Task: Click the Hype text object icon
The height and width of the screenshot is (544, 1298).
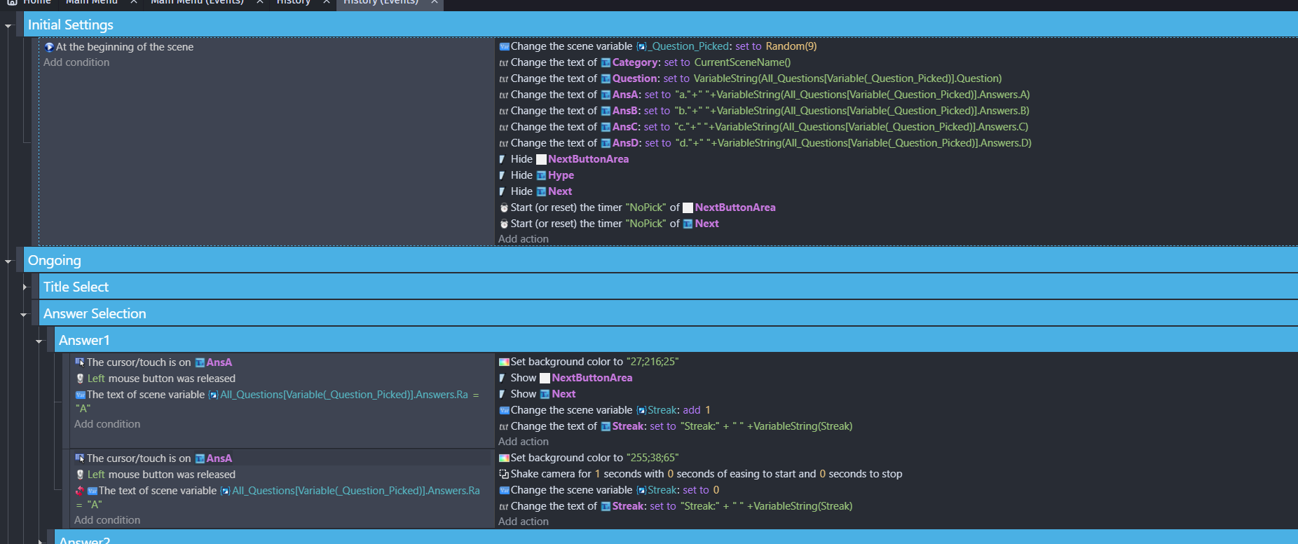Action: [541, 175]
